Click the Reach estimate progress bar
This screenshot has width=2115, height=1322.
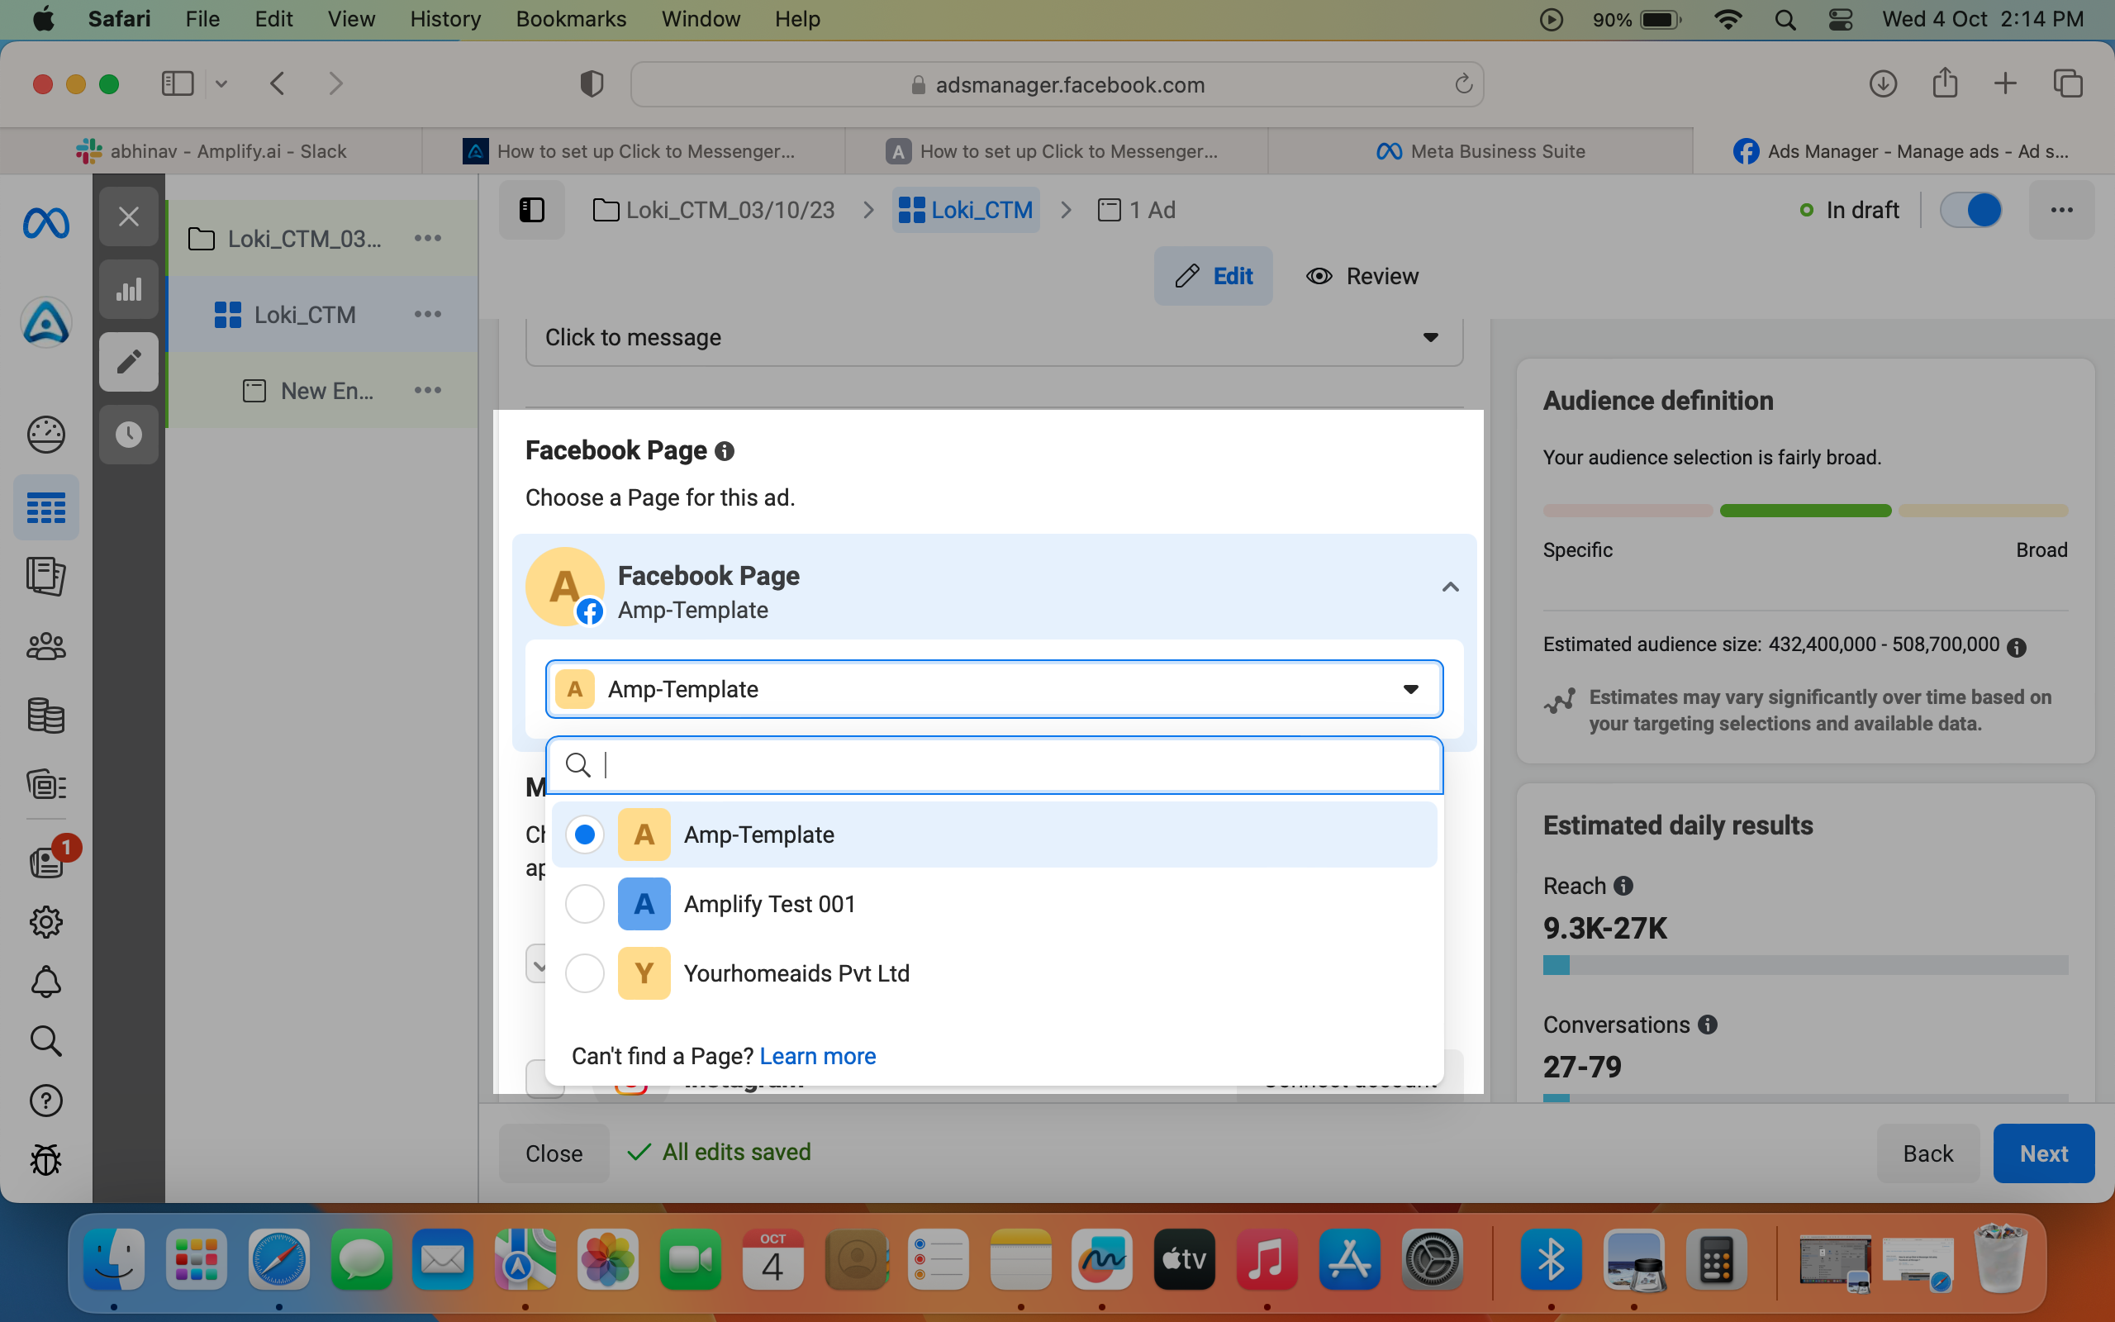click(x=1804, y=964)
